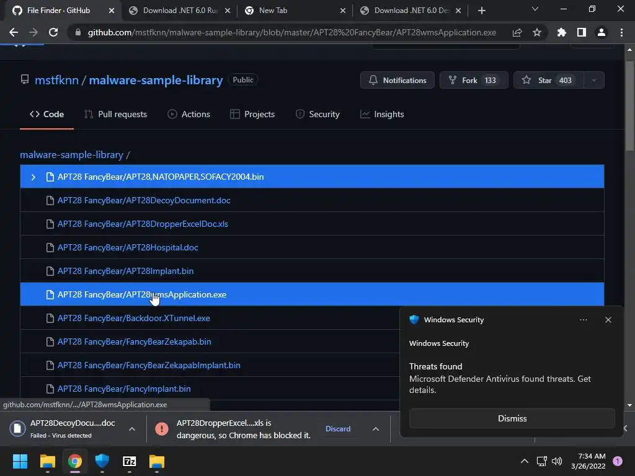Open the Windows Start menu
Screen dimensions: 635x476
pyautogui.click(x=20, y=461)
